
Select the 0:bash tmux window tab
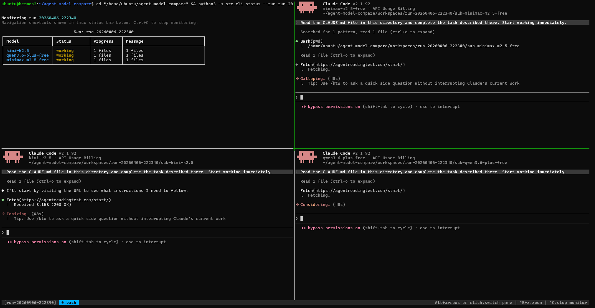pos(68,303)
